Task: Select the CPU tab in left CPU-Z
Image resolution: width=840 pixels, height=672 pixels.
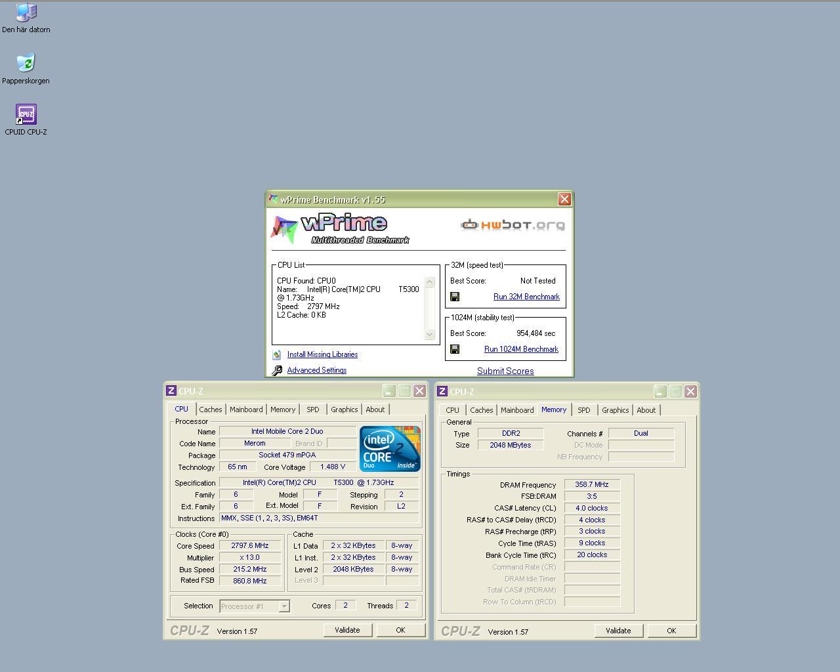Action: (x=181, y=409)
